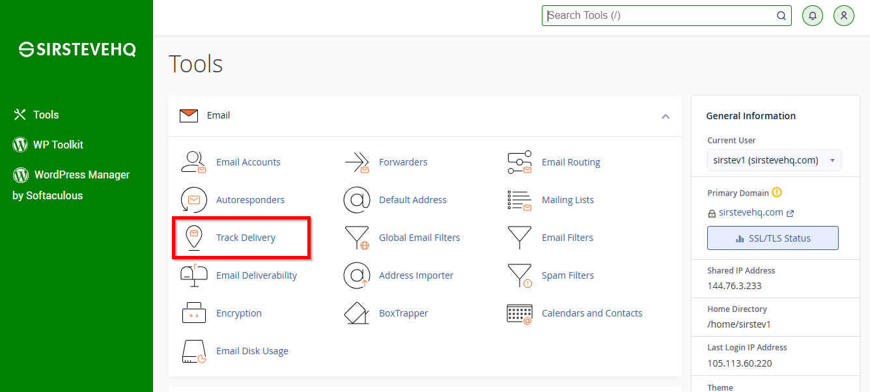Open the Mailing Lists icon

coord(519,200)
